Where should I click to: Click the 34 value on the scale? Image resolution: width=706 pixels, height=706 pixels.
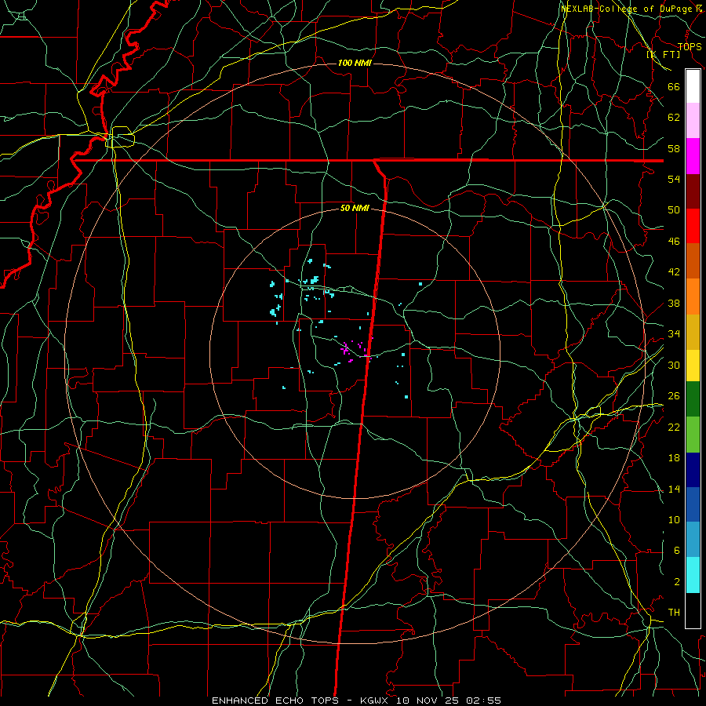point(674,334)
